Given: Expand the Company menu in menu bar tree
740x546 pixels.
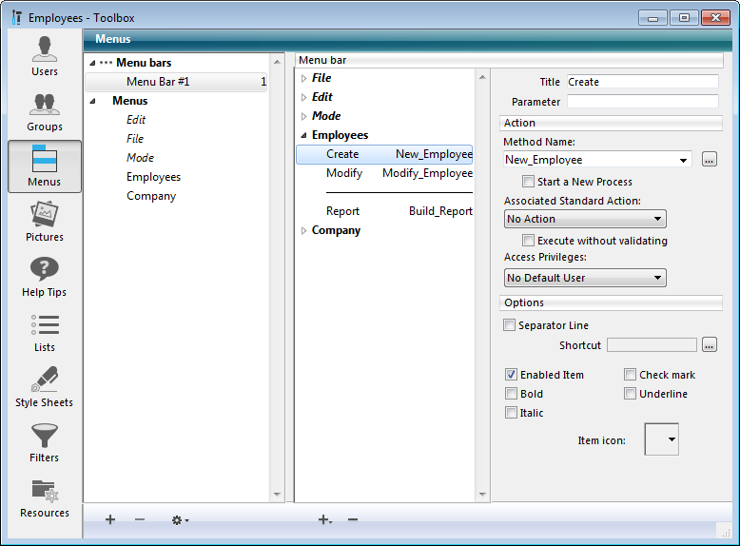Looking at the screenshot, I should pos(304,230).
